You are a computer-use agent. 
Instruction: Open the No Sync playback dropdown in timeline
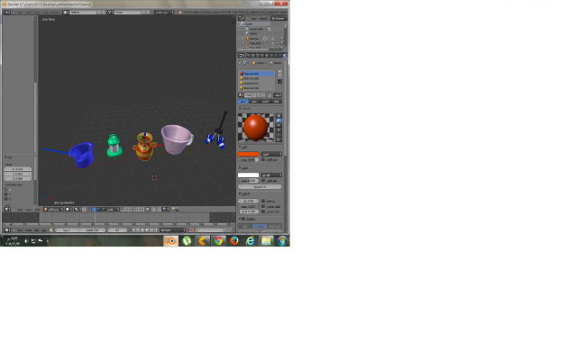(173, 230)
